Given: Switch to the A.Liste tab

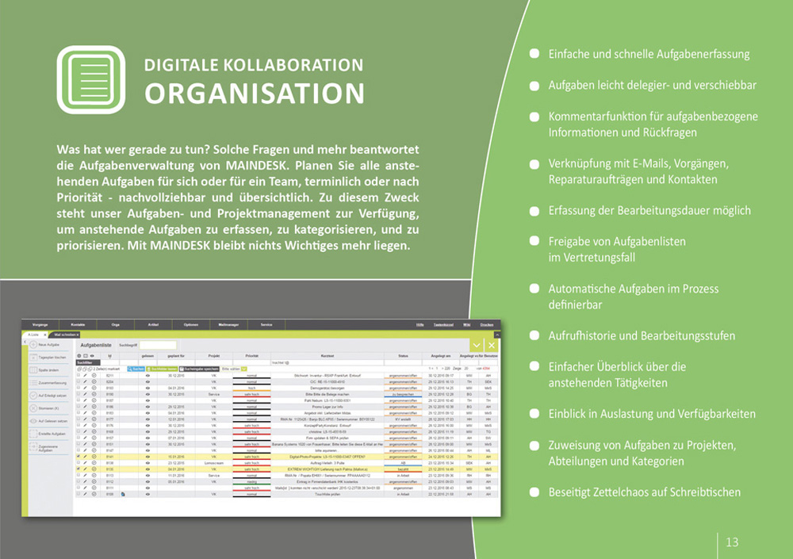Looking at the screenshot, I should [33, 335].
